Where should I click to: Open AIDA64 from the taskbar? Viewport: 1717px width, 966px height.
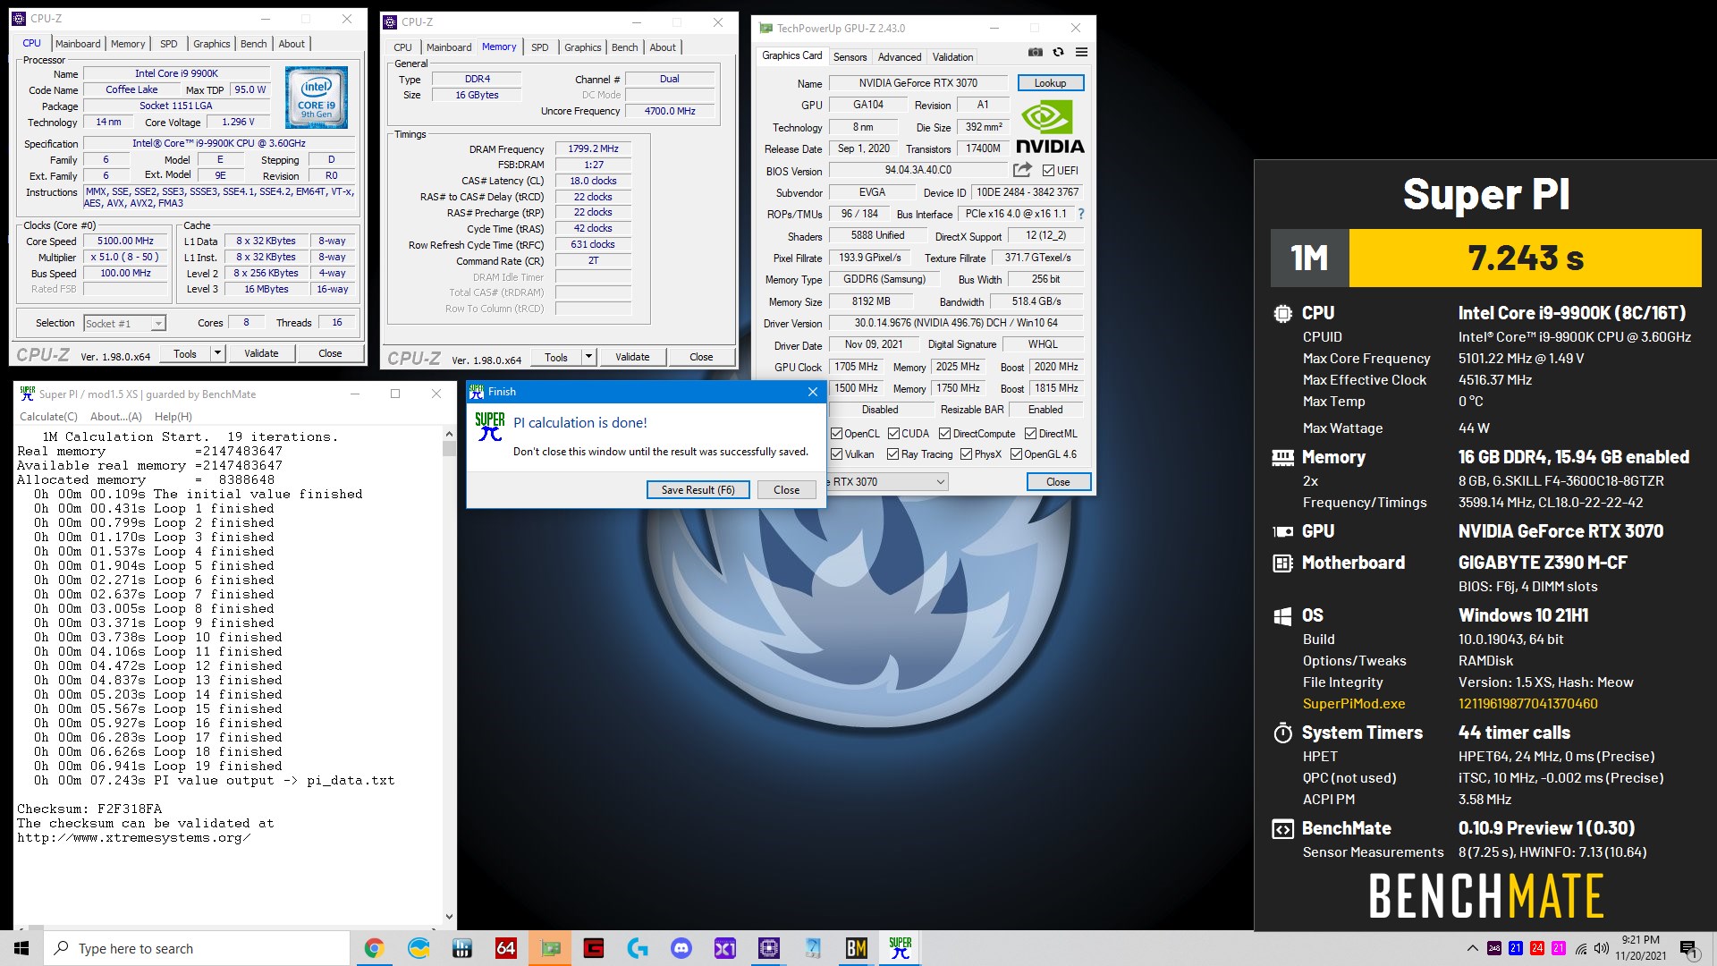(506, 948)
